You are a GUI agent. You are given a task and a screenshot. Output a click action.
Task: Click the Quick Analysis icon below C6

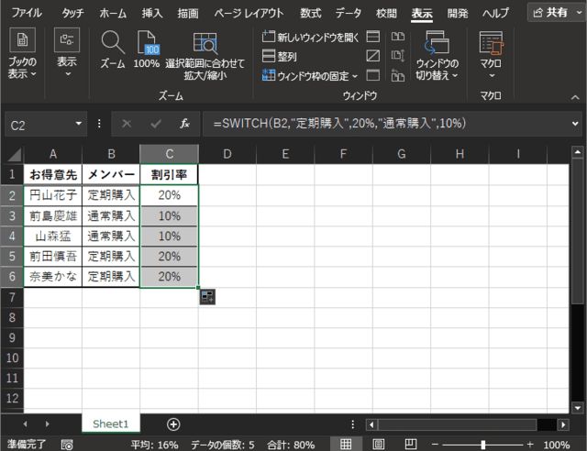[206, 296]
